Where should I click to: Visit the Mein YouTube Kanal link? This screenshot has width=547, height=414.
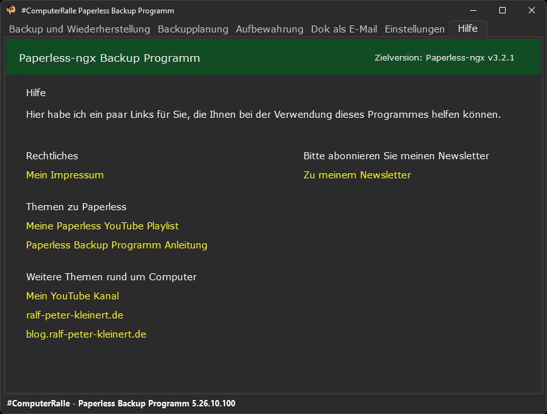[73, 296]
